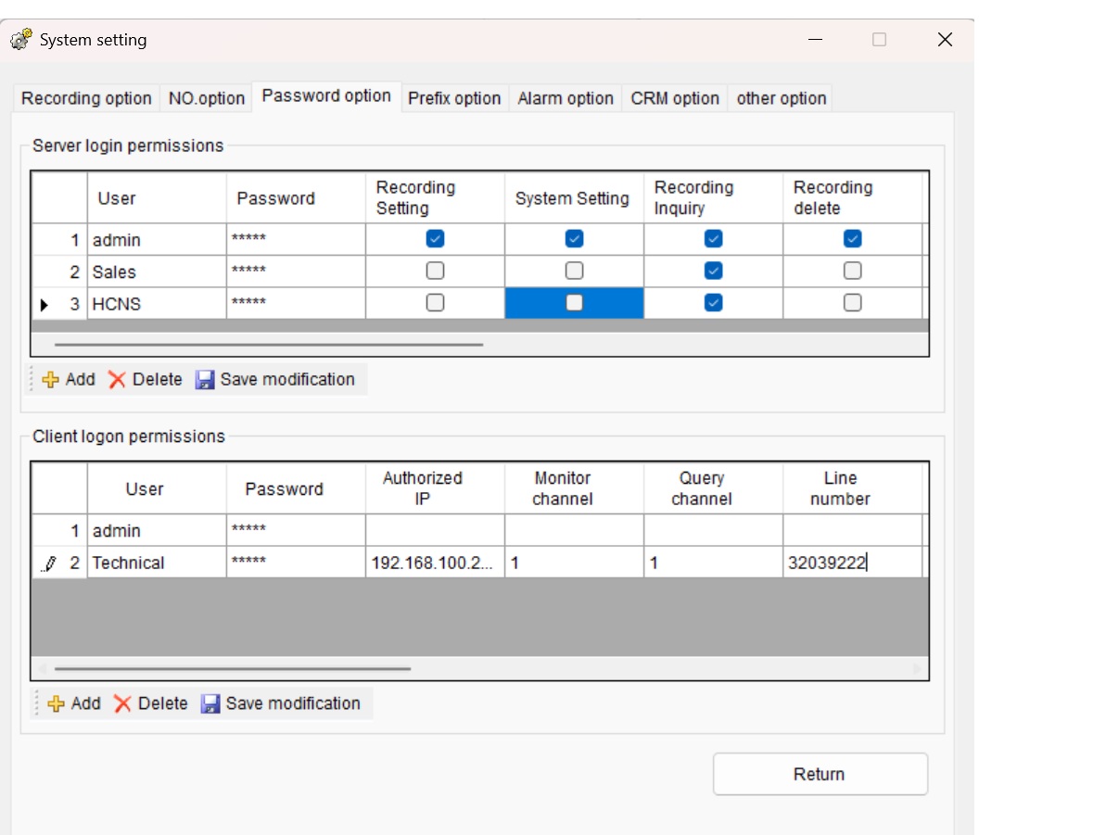This screenshot has height=835, width=1106.
Task: Click Add text in Client logon permissions toolbar
Action: click(86, 703)
